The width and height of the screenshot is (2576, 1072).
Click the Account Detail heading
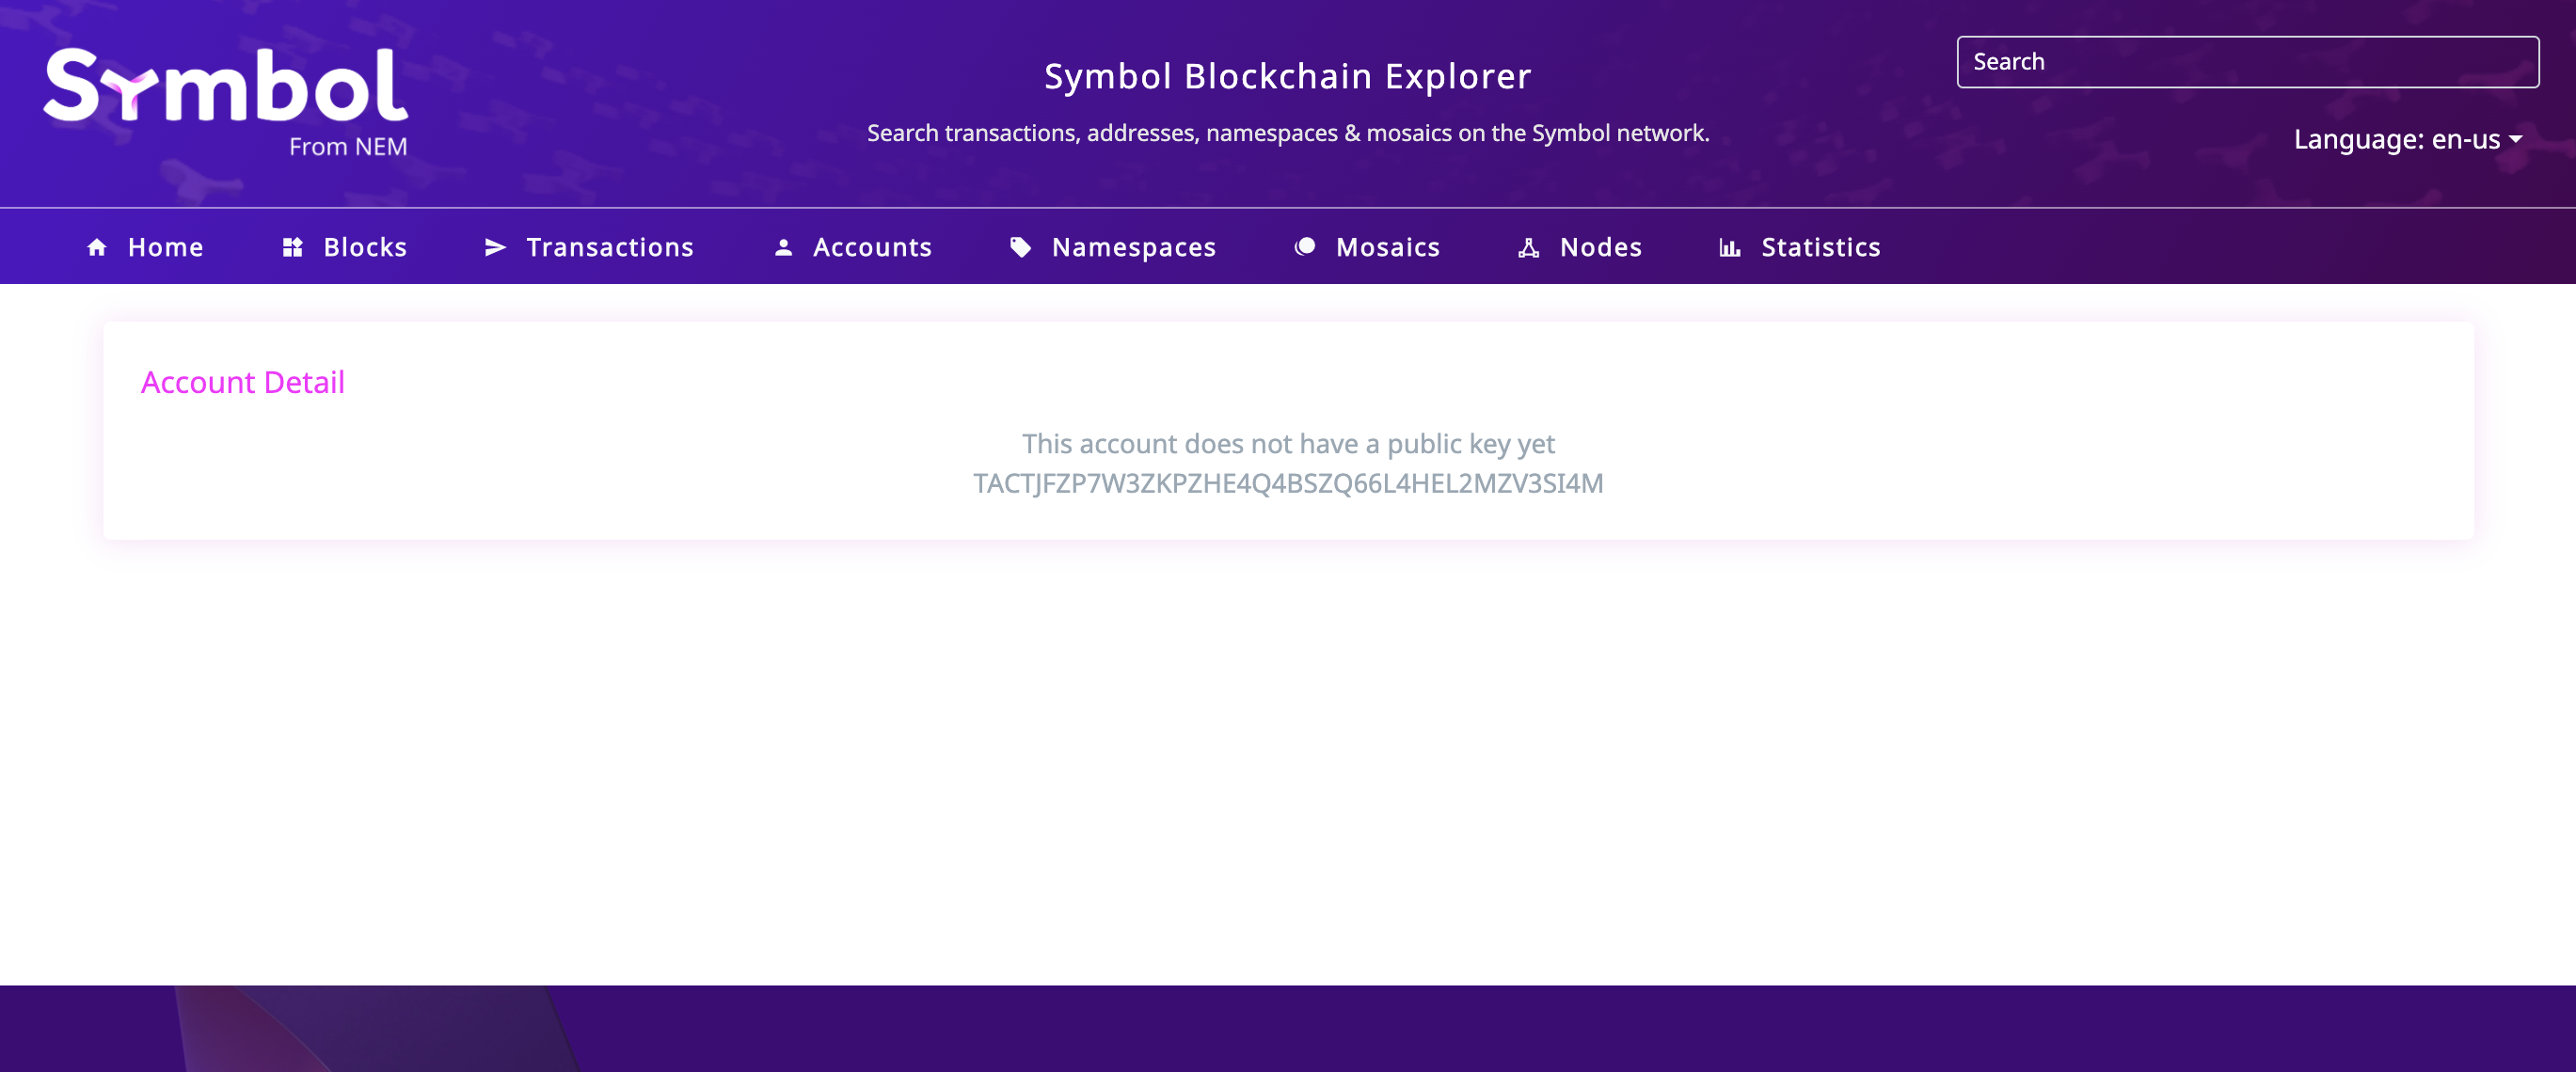tap(243, 382)
